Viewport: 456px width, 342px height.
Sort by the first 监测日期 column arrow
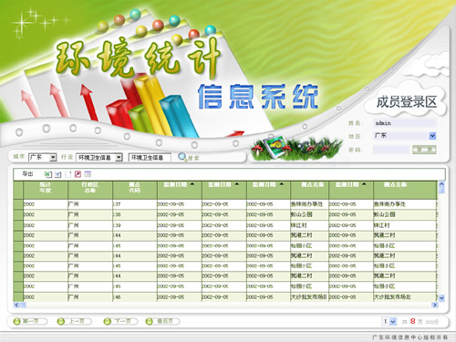click(192, 184)
